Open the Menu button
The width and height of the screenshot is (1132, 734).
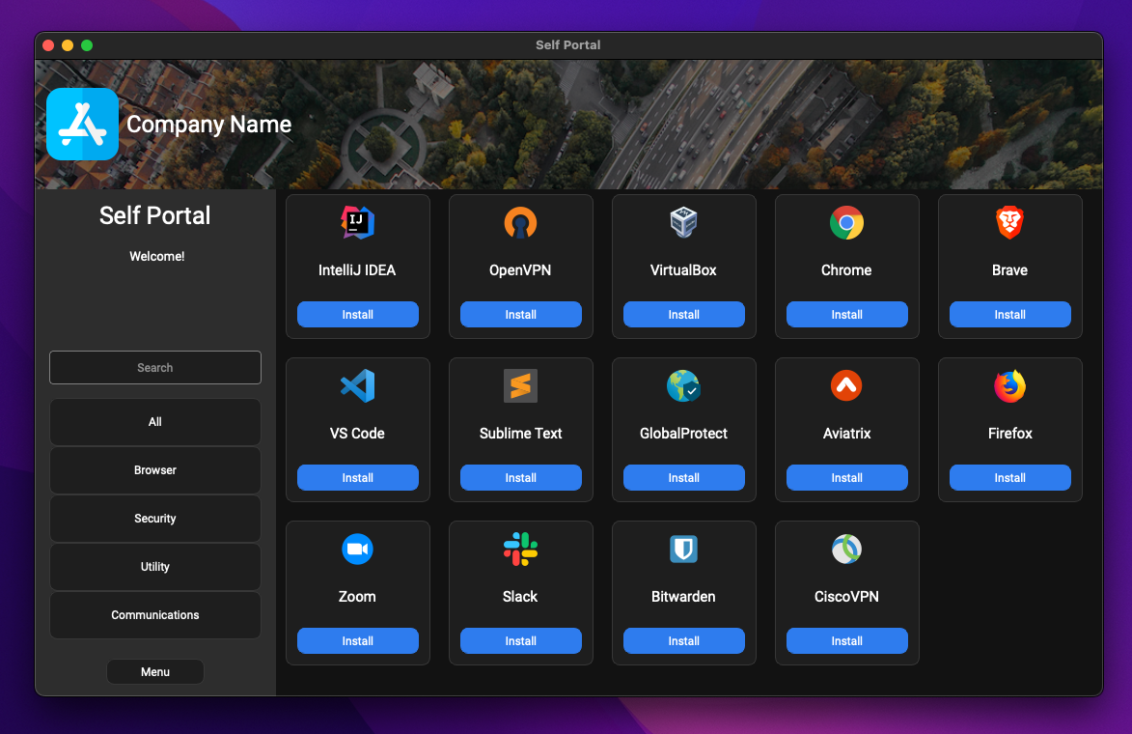pyautogui.click(x=155, y=672)
